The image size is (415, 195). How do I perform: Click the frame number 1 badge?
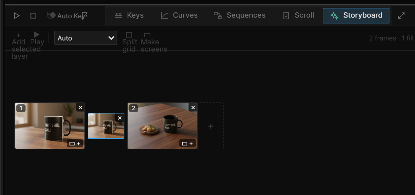click(x=21, y=108)
